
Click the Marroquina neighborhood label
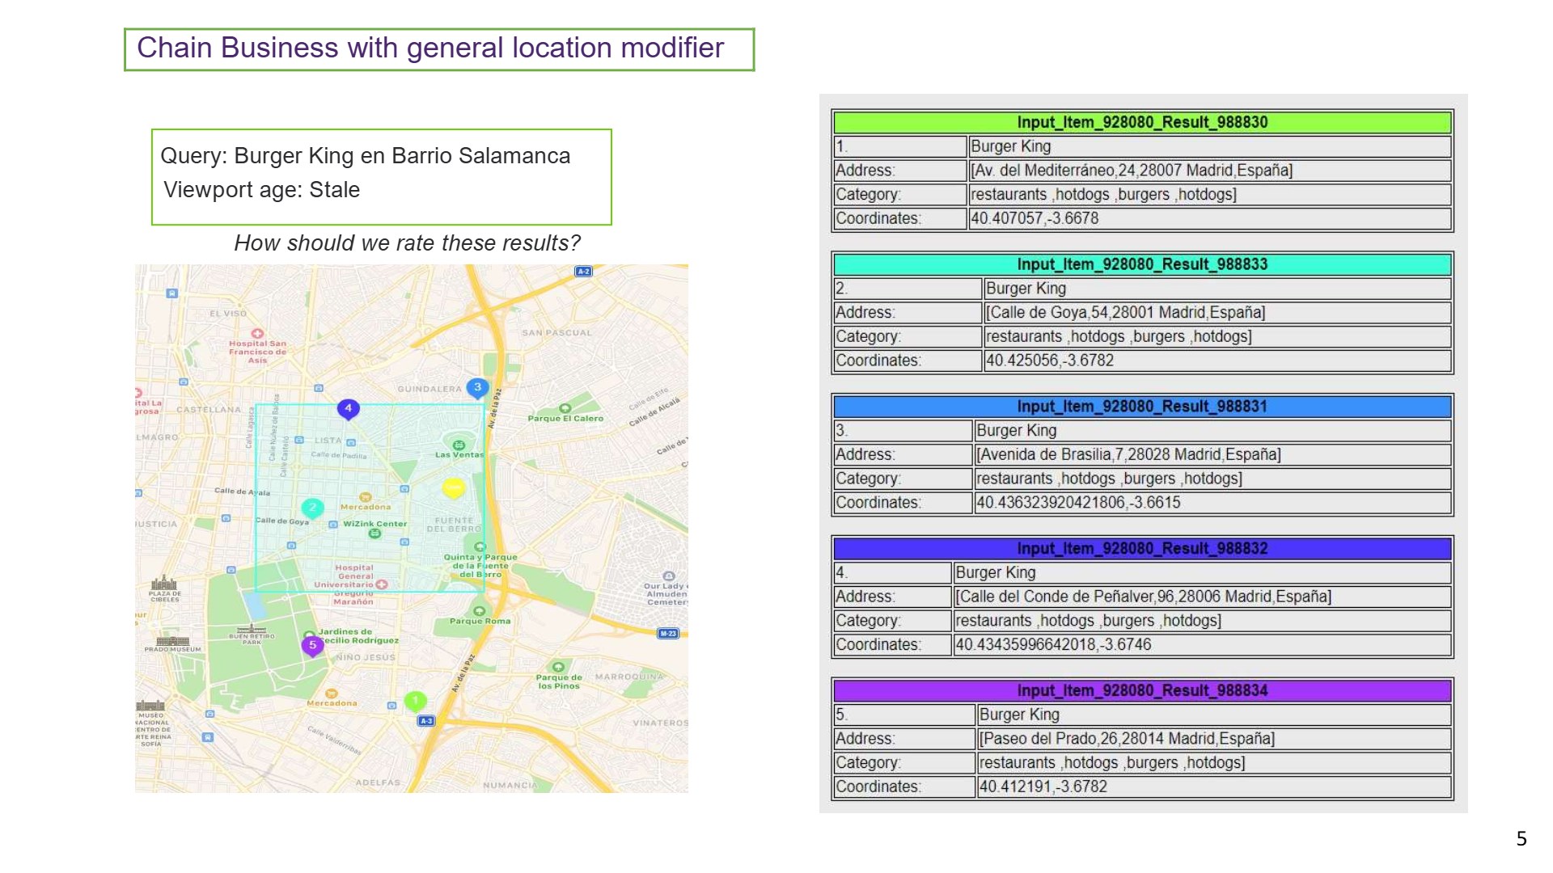click(x=628, y=677)
